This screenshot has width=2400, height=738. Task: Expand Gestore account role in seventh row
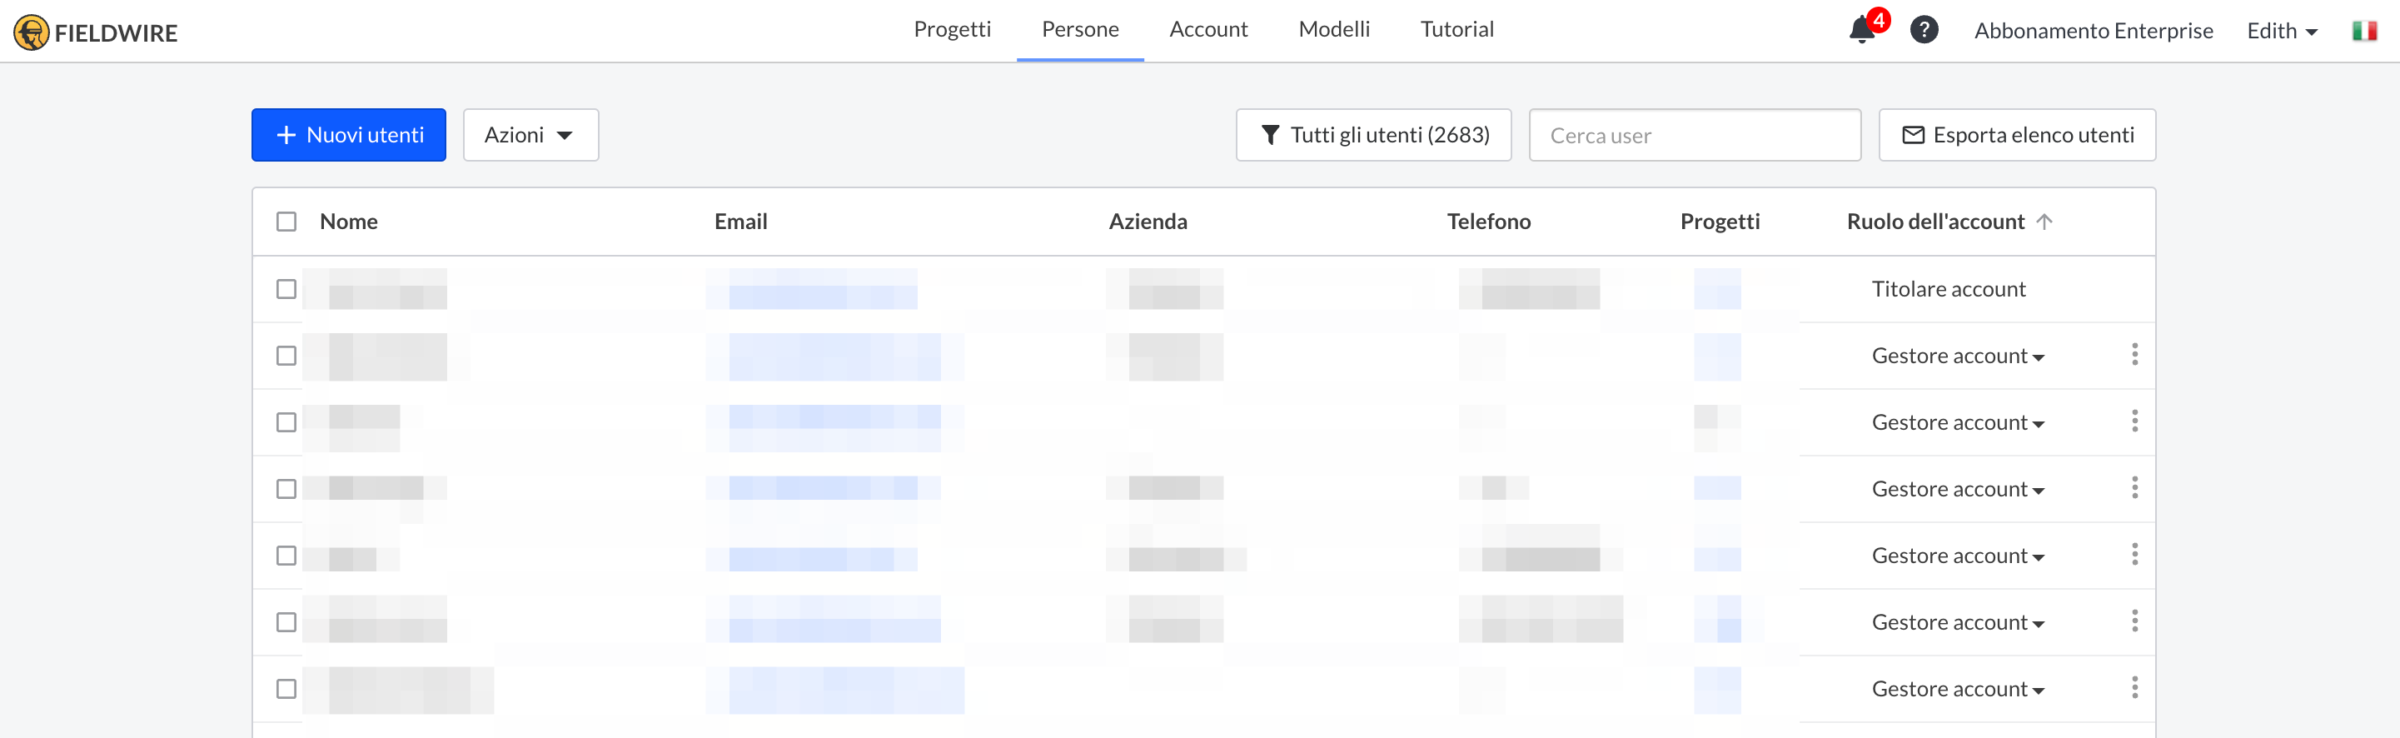(1958, 689)
